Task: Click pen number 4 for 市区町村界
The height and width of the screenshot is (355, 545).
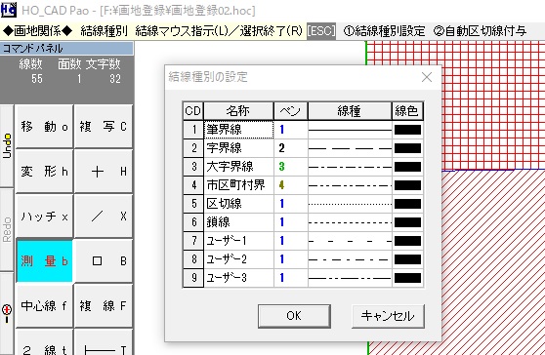Action: (291, 185)
